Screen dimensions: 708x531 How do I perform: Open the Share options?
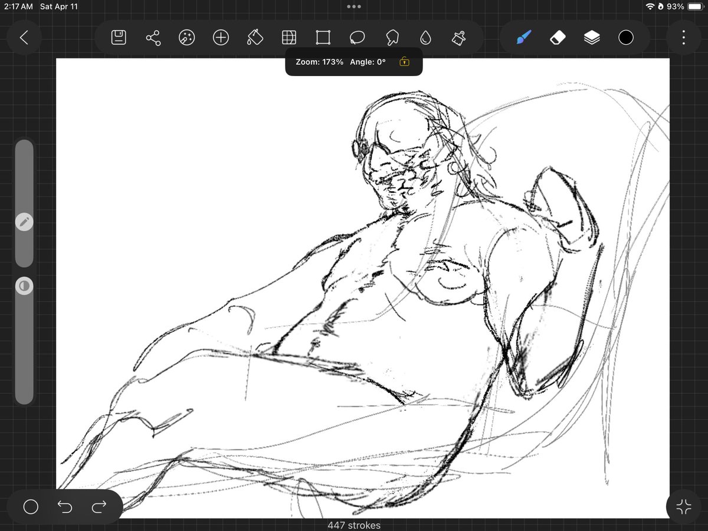(153, 37)
